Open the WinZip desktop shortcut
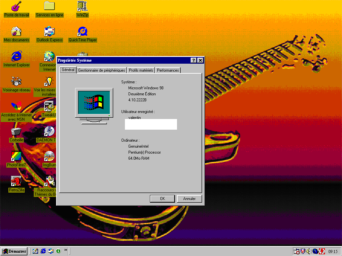This screenshot has height=256, width=342. point(82,6)
